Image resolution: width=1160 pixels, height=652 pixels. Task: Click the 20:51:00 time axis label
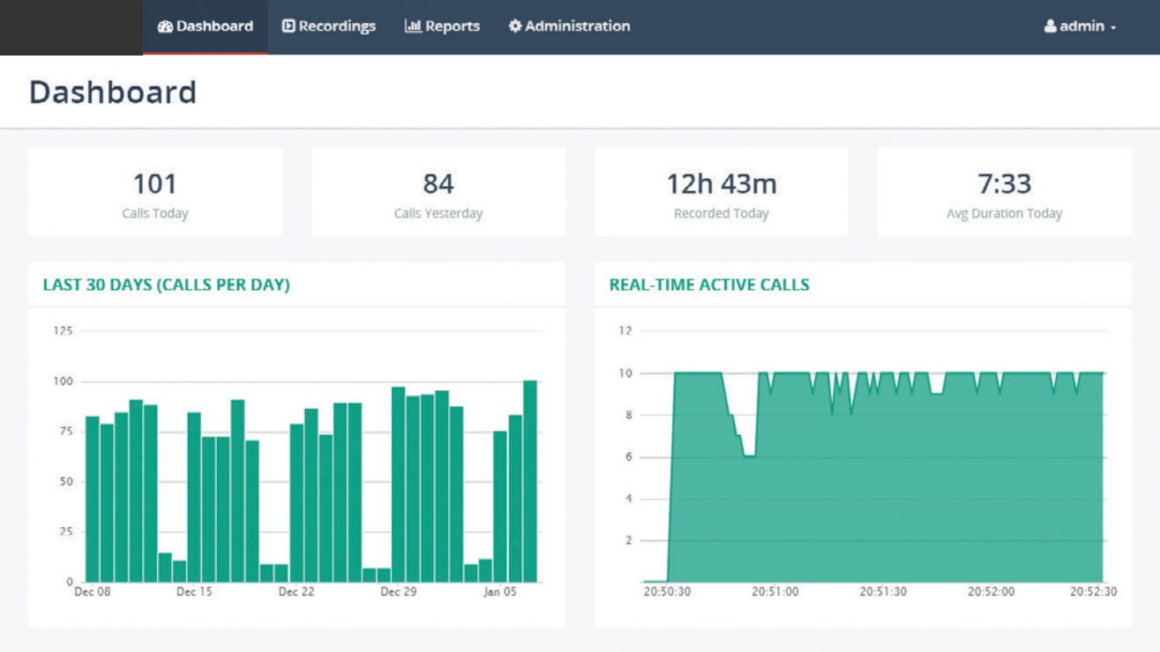[x=775, y=592]
